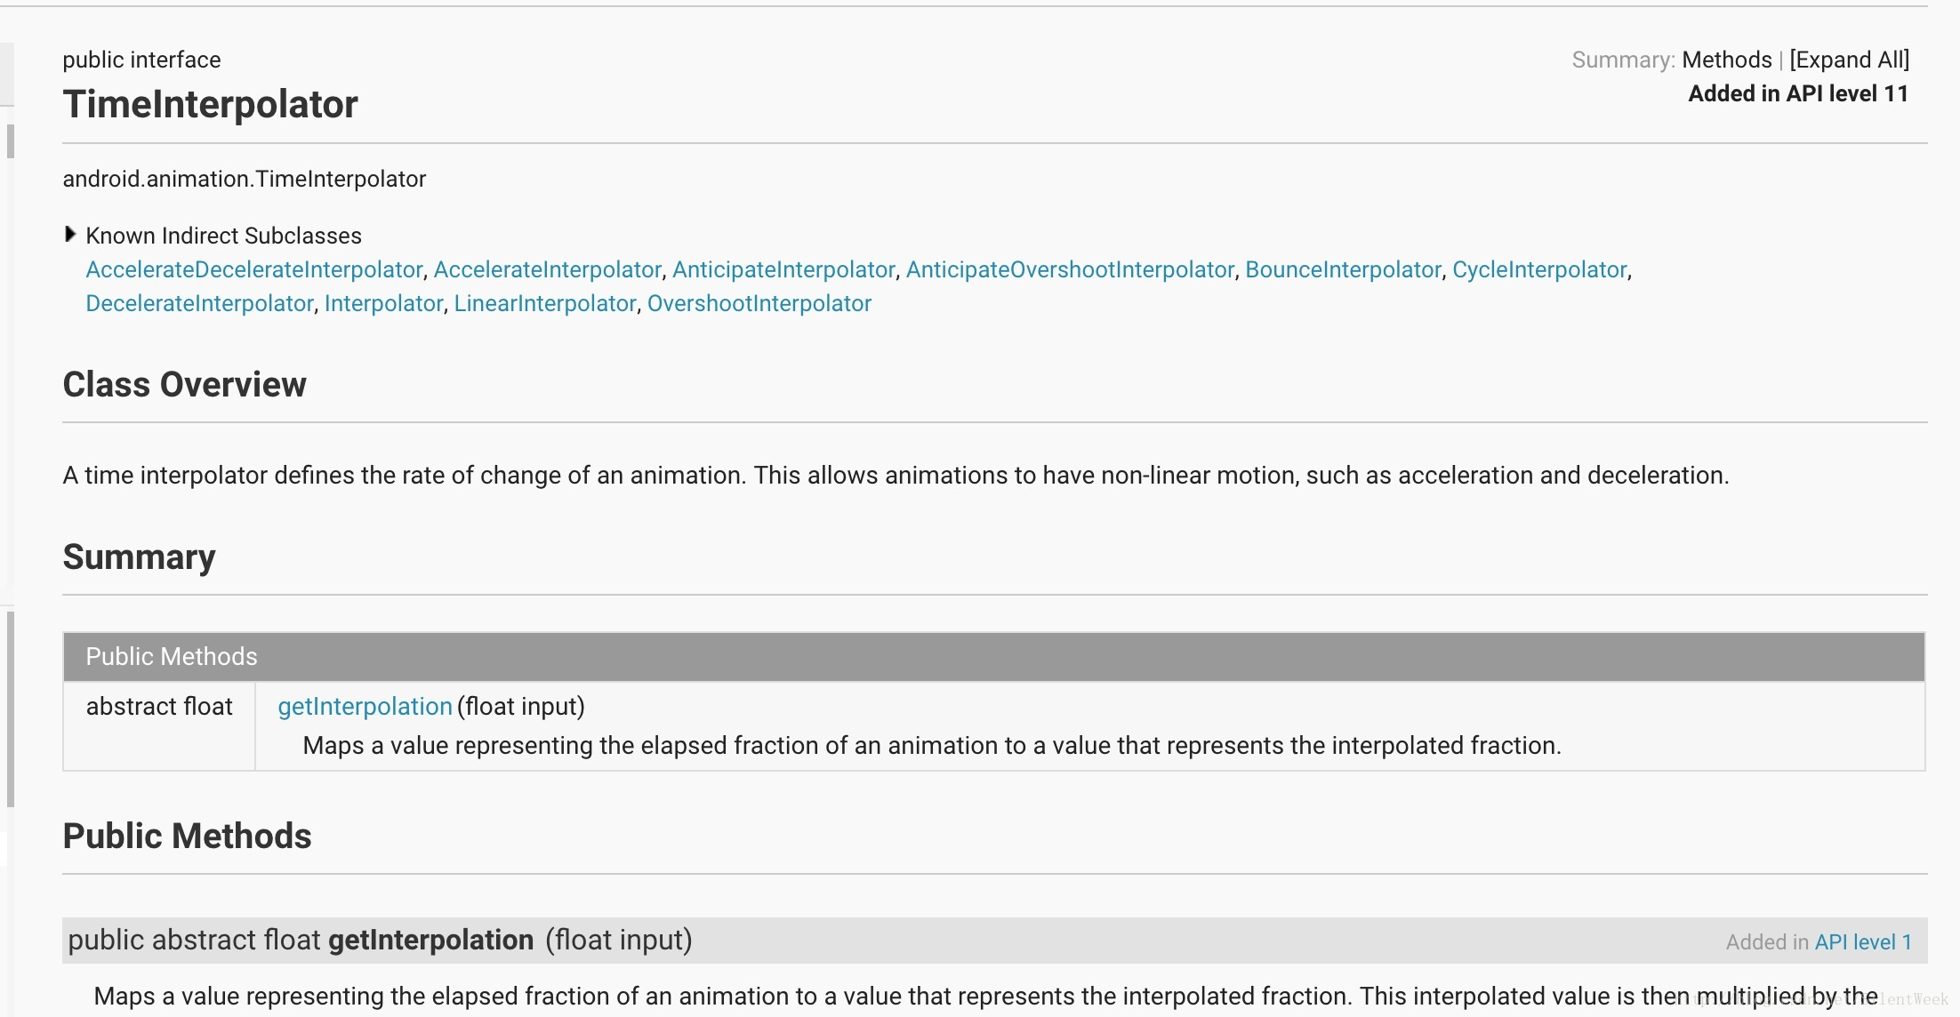1960x1017 pixels.
Task: Open the AnticipateOvershootInterpolator link
Action: pos(1070,269)
